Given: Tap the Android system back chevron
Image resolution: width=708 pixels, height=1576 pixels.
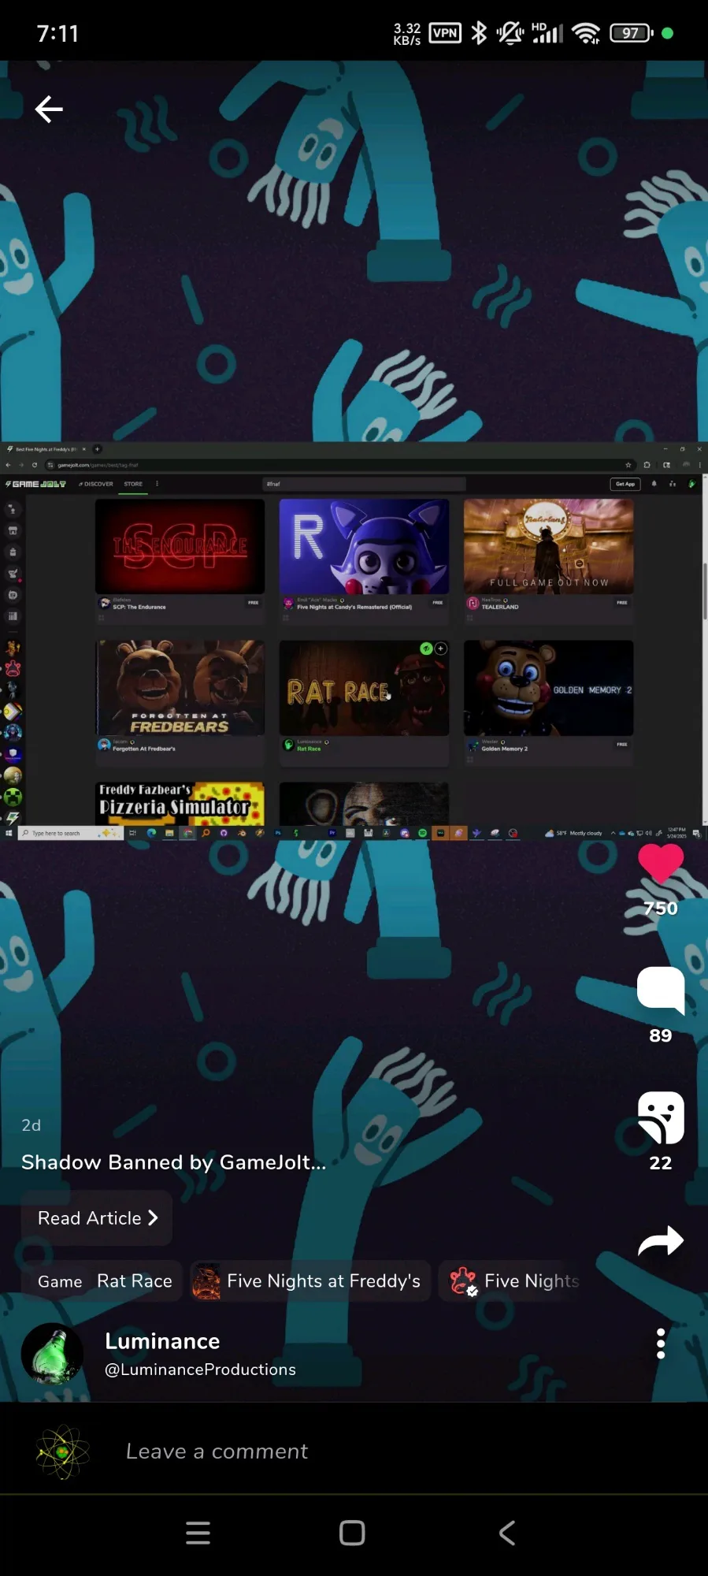Looking at the screenshot, I should point(507,1533).
